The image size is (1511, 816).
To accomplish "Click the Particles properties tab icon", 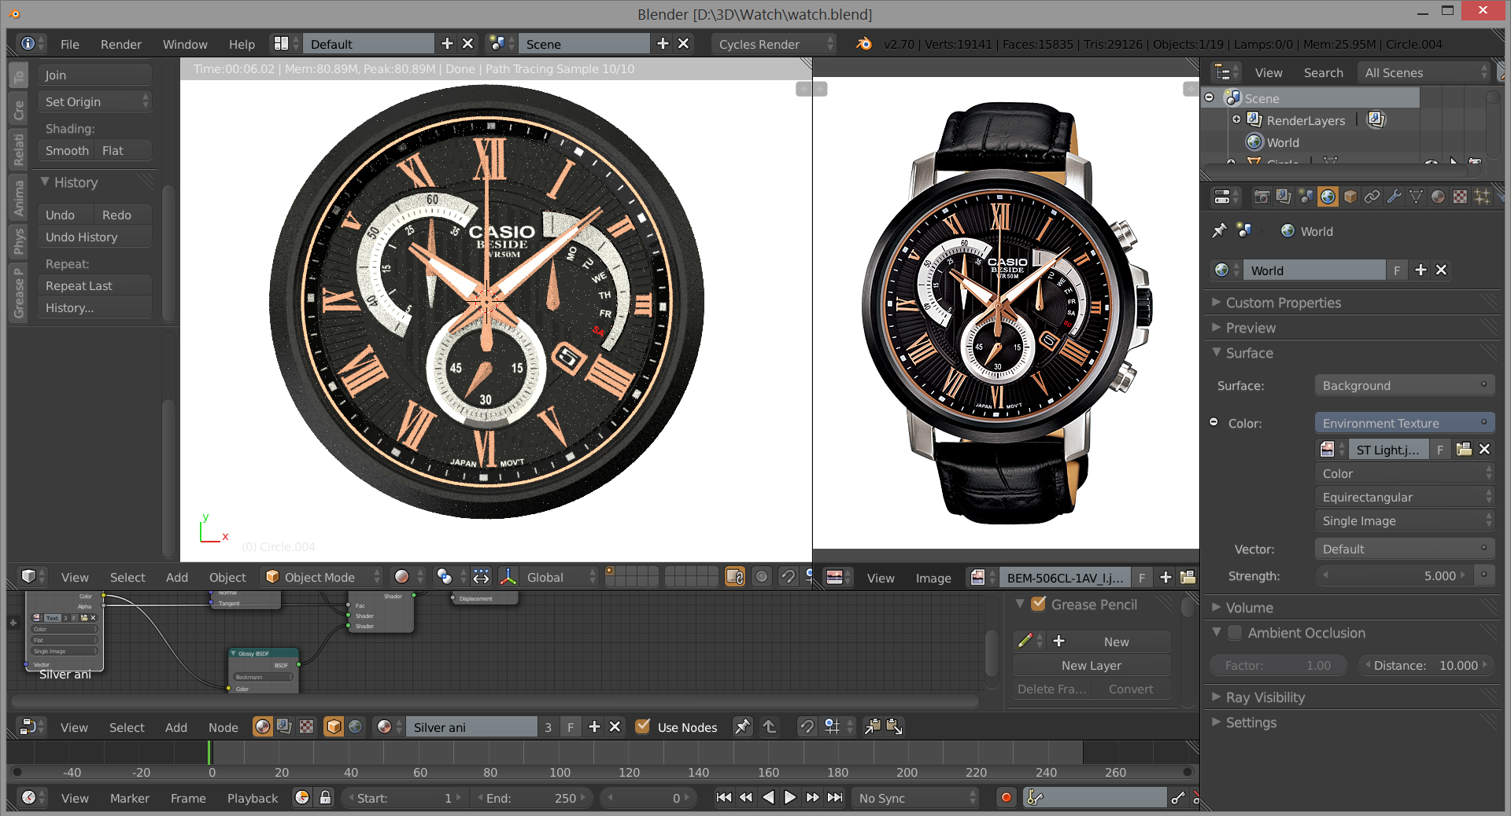I will tap(1482, 197).
